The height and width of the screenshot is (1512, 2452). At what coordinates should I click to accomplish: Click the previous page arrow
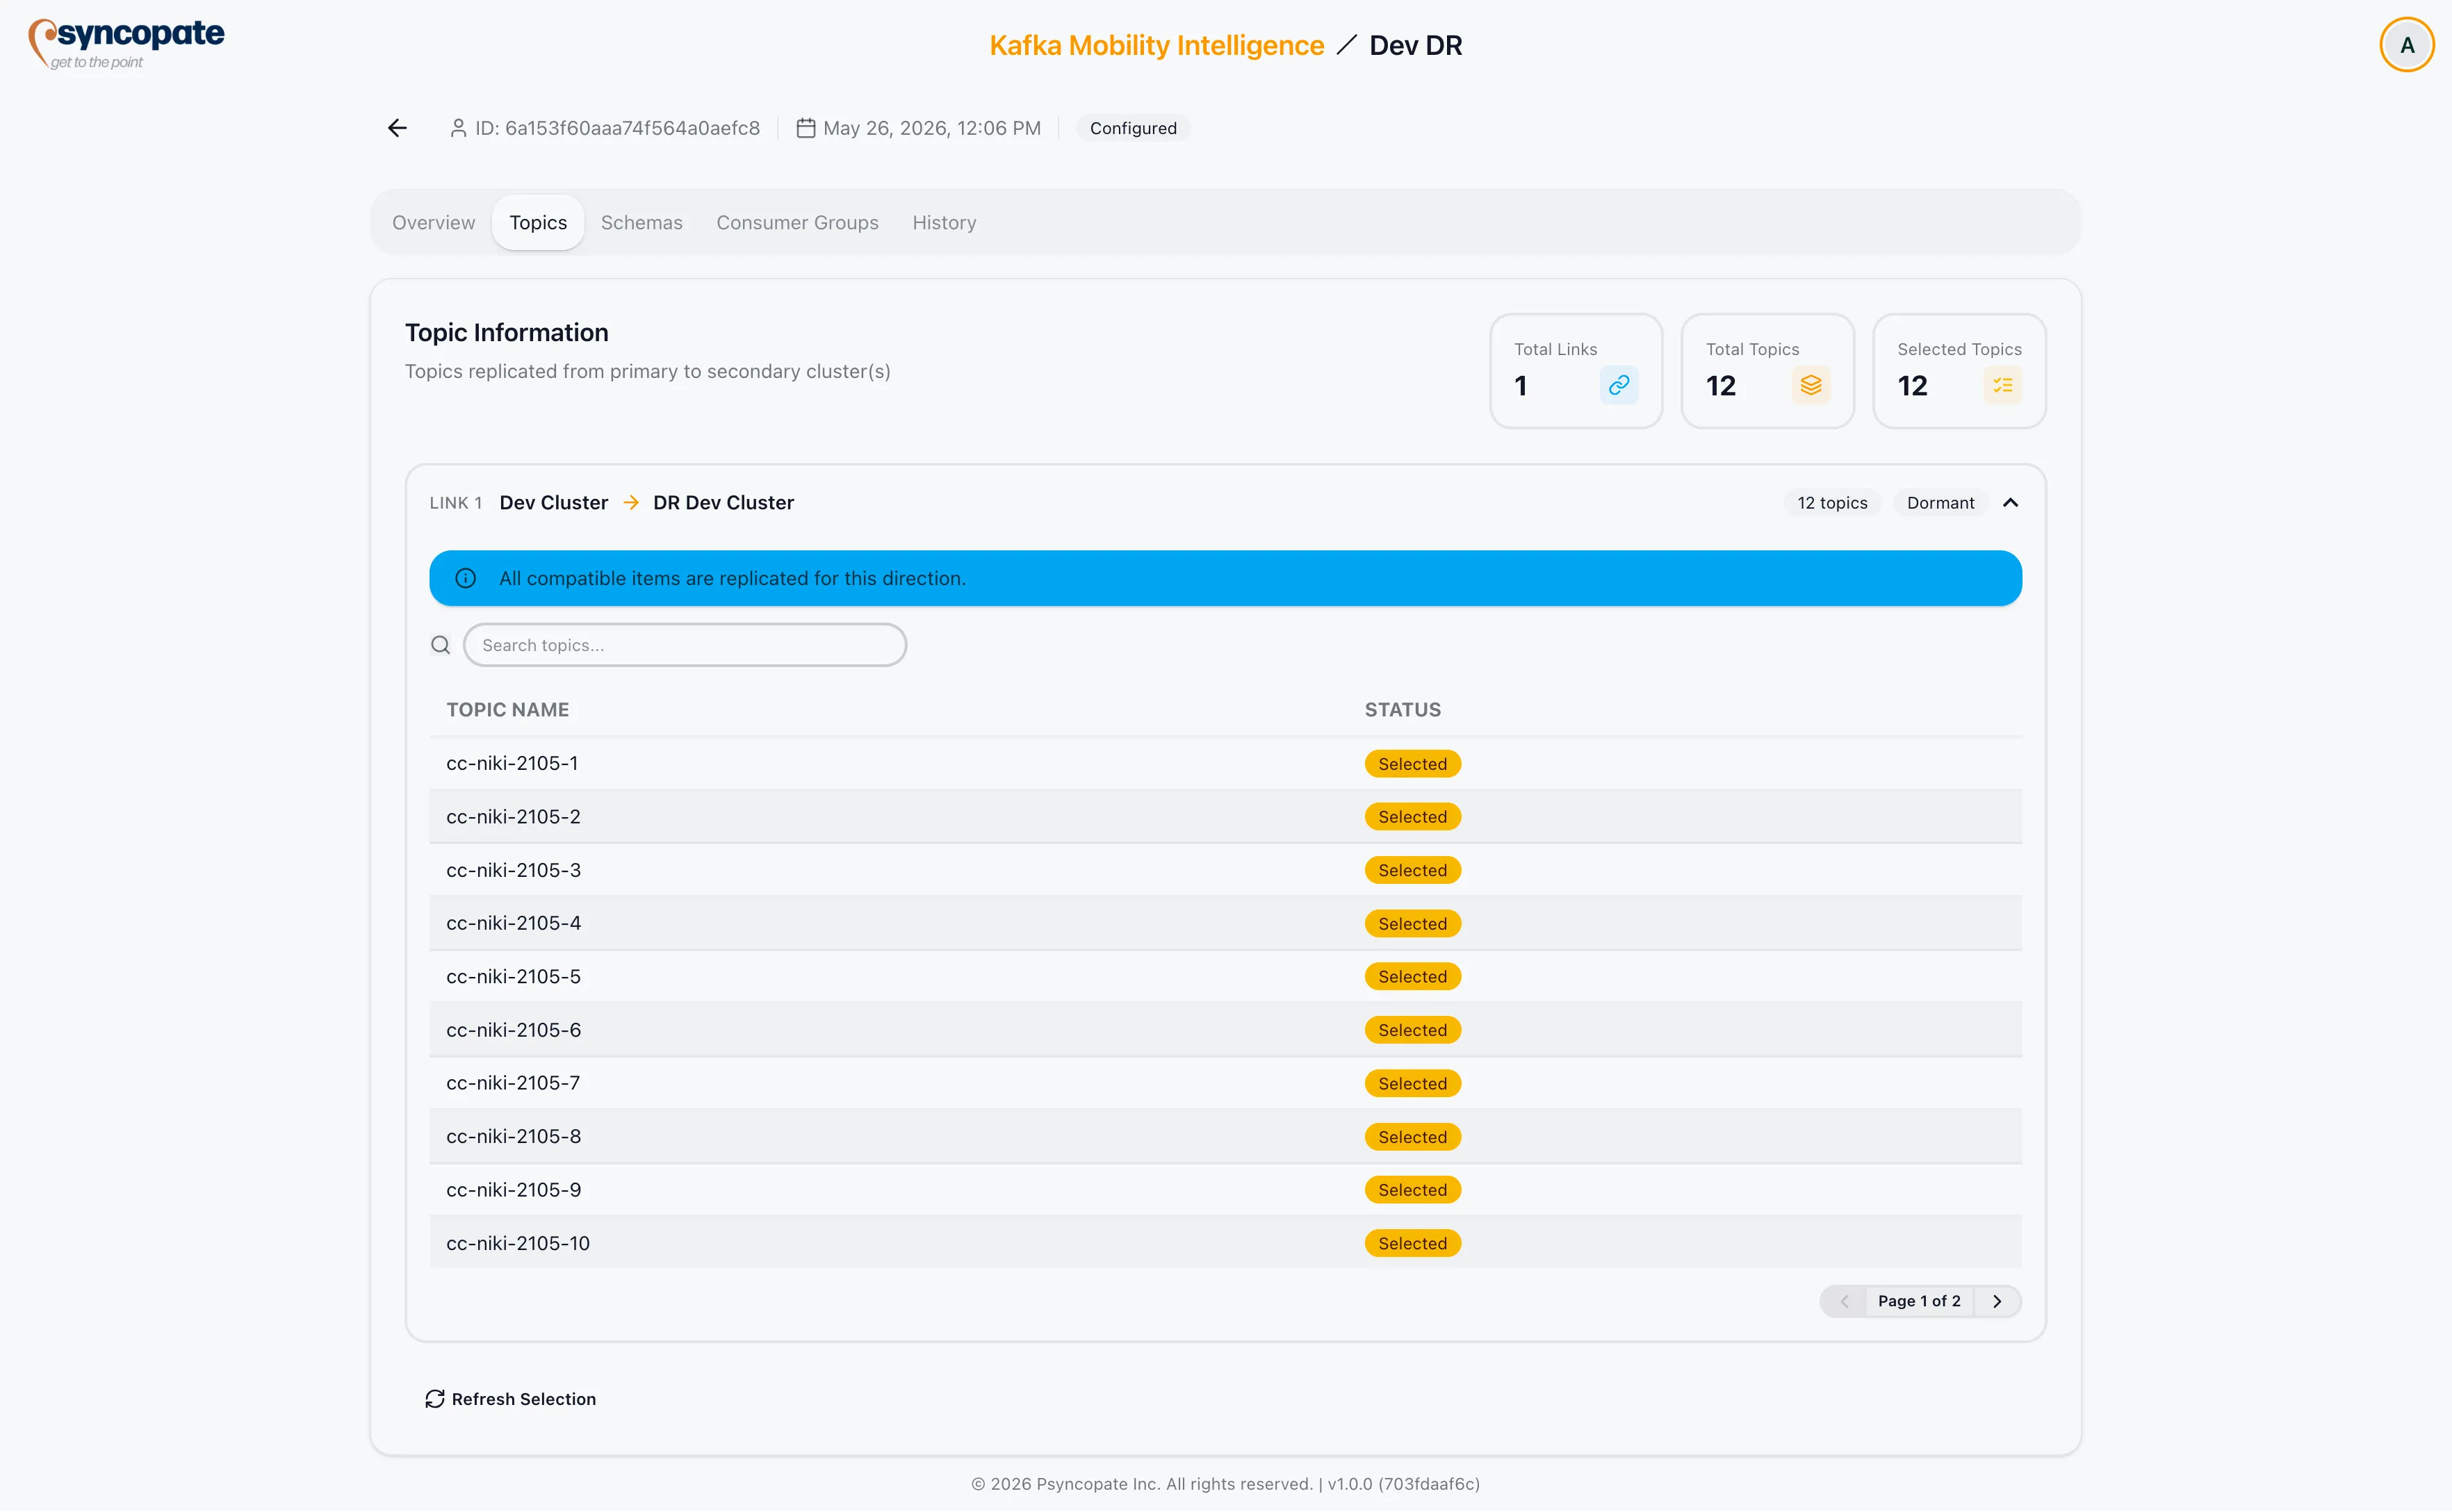pos(1844,1301)
